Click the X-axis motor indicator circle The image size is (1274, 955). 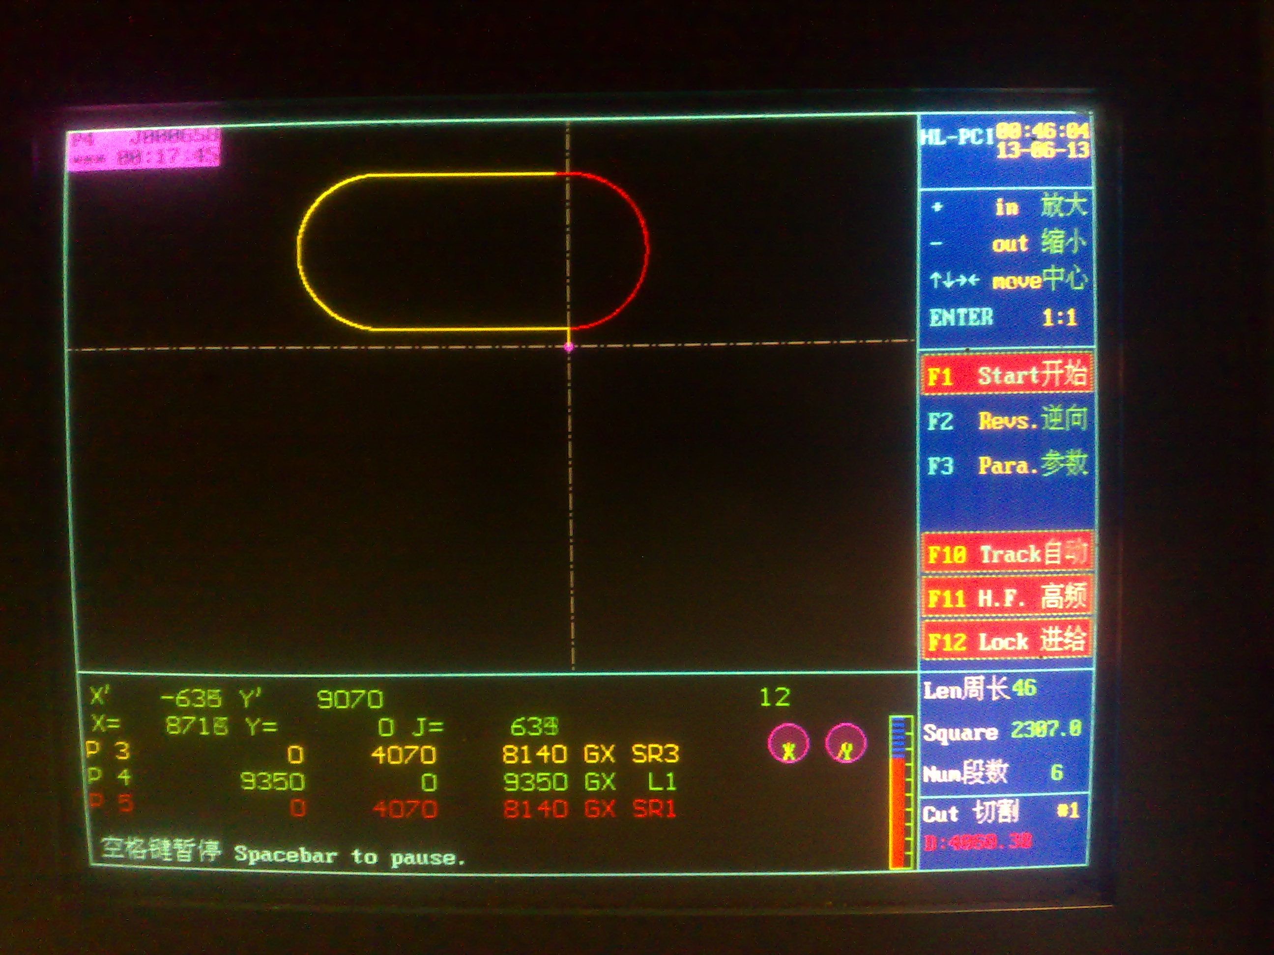point(788,743)
